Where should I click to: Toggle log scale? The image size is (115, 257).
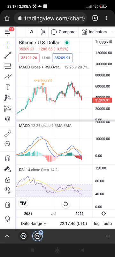click(97, 224)
